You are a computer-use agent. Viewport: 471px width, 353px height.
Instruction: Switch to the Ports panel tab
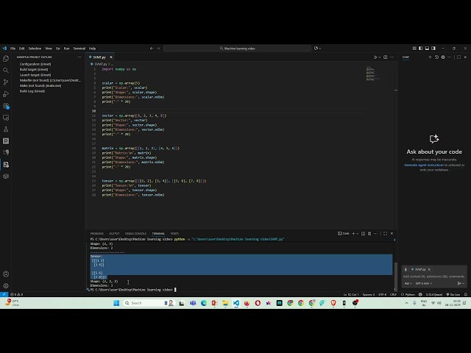174,234
